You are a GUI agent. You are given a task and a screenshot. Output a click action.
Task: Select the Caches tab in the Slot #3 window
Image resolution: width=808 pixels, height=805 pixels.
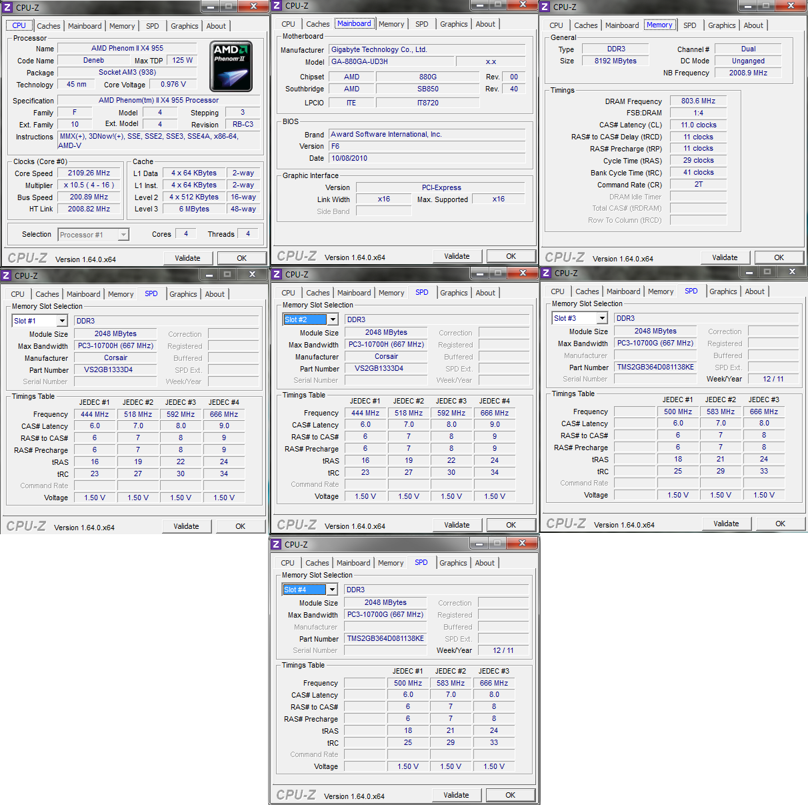(x=587, y=291)
